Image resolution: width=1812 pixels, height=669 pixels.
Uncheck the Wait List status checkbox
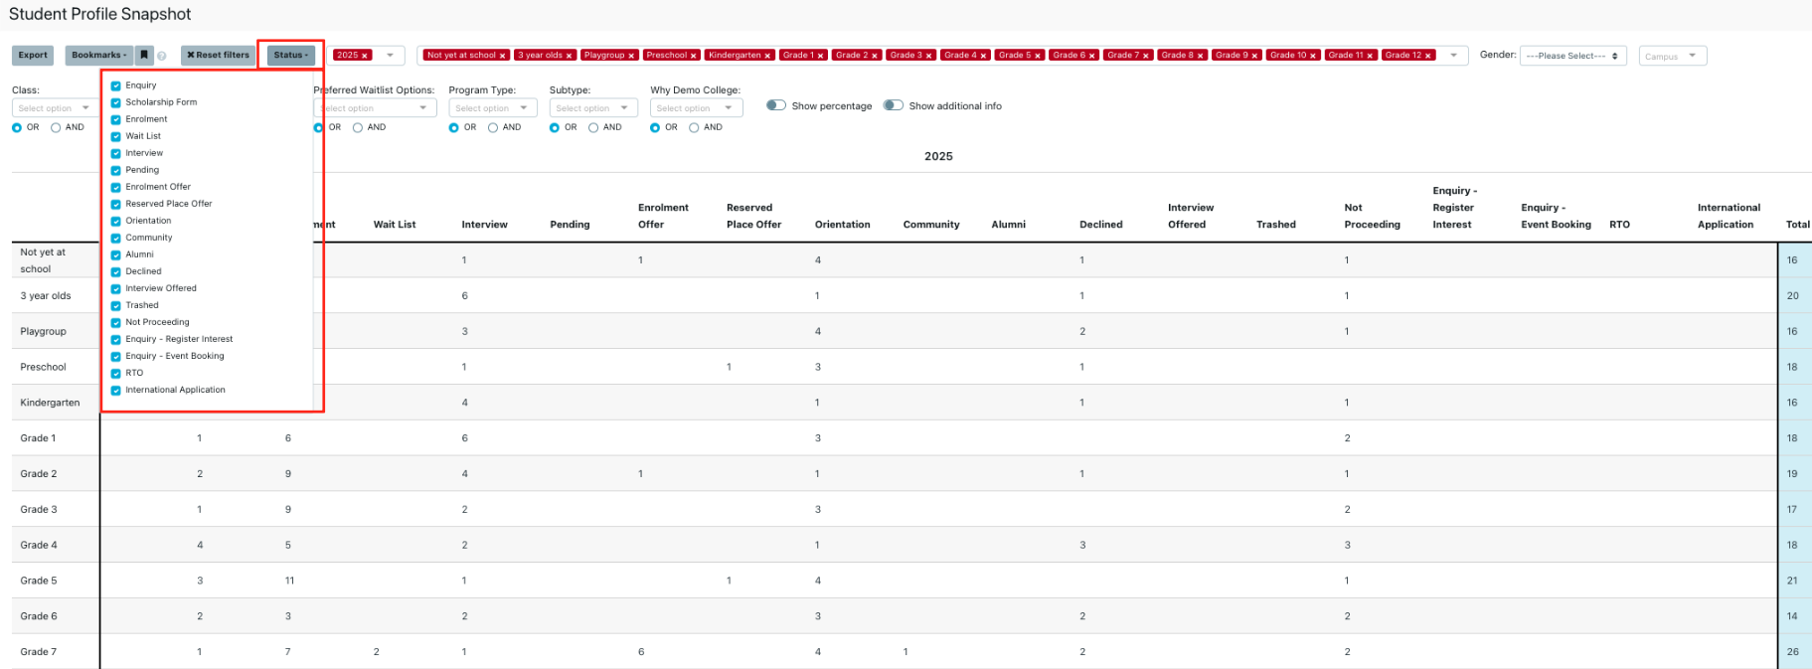point(116,136)
